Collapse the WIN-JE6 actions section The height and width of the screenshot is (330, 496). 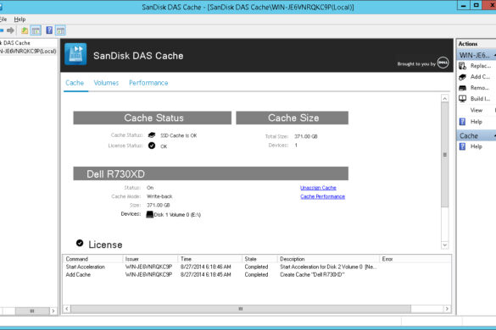(x=494, y=55)
